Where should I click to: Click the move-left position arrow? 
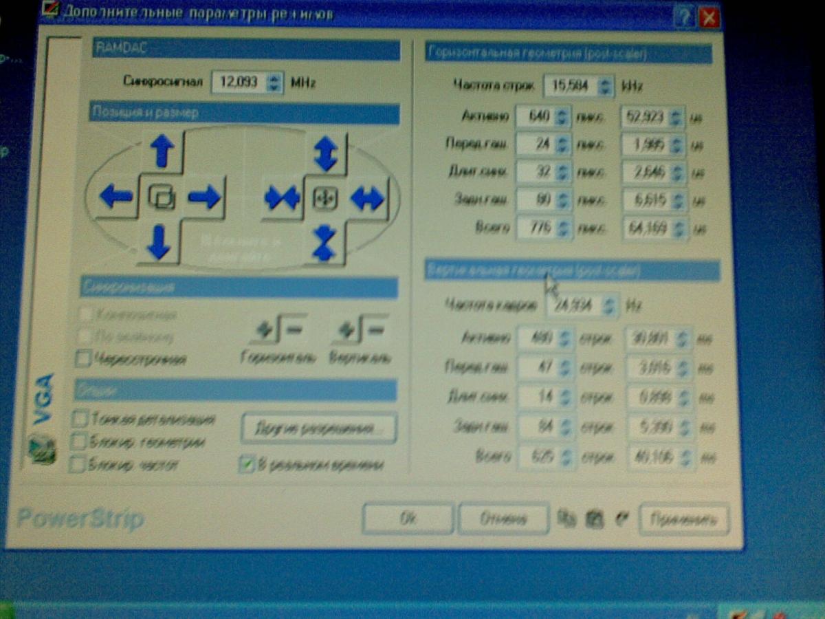point(115,197)
